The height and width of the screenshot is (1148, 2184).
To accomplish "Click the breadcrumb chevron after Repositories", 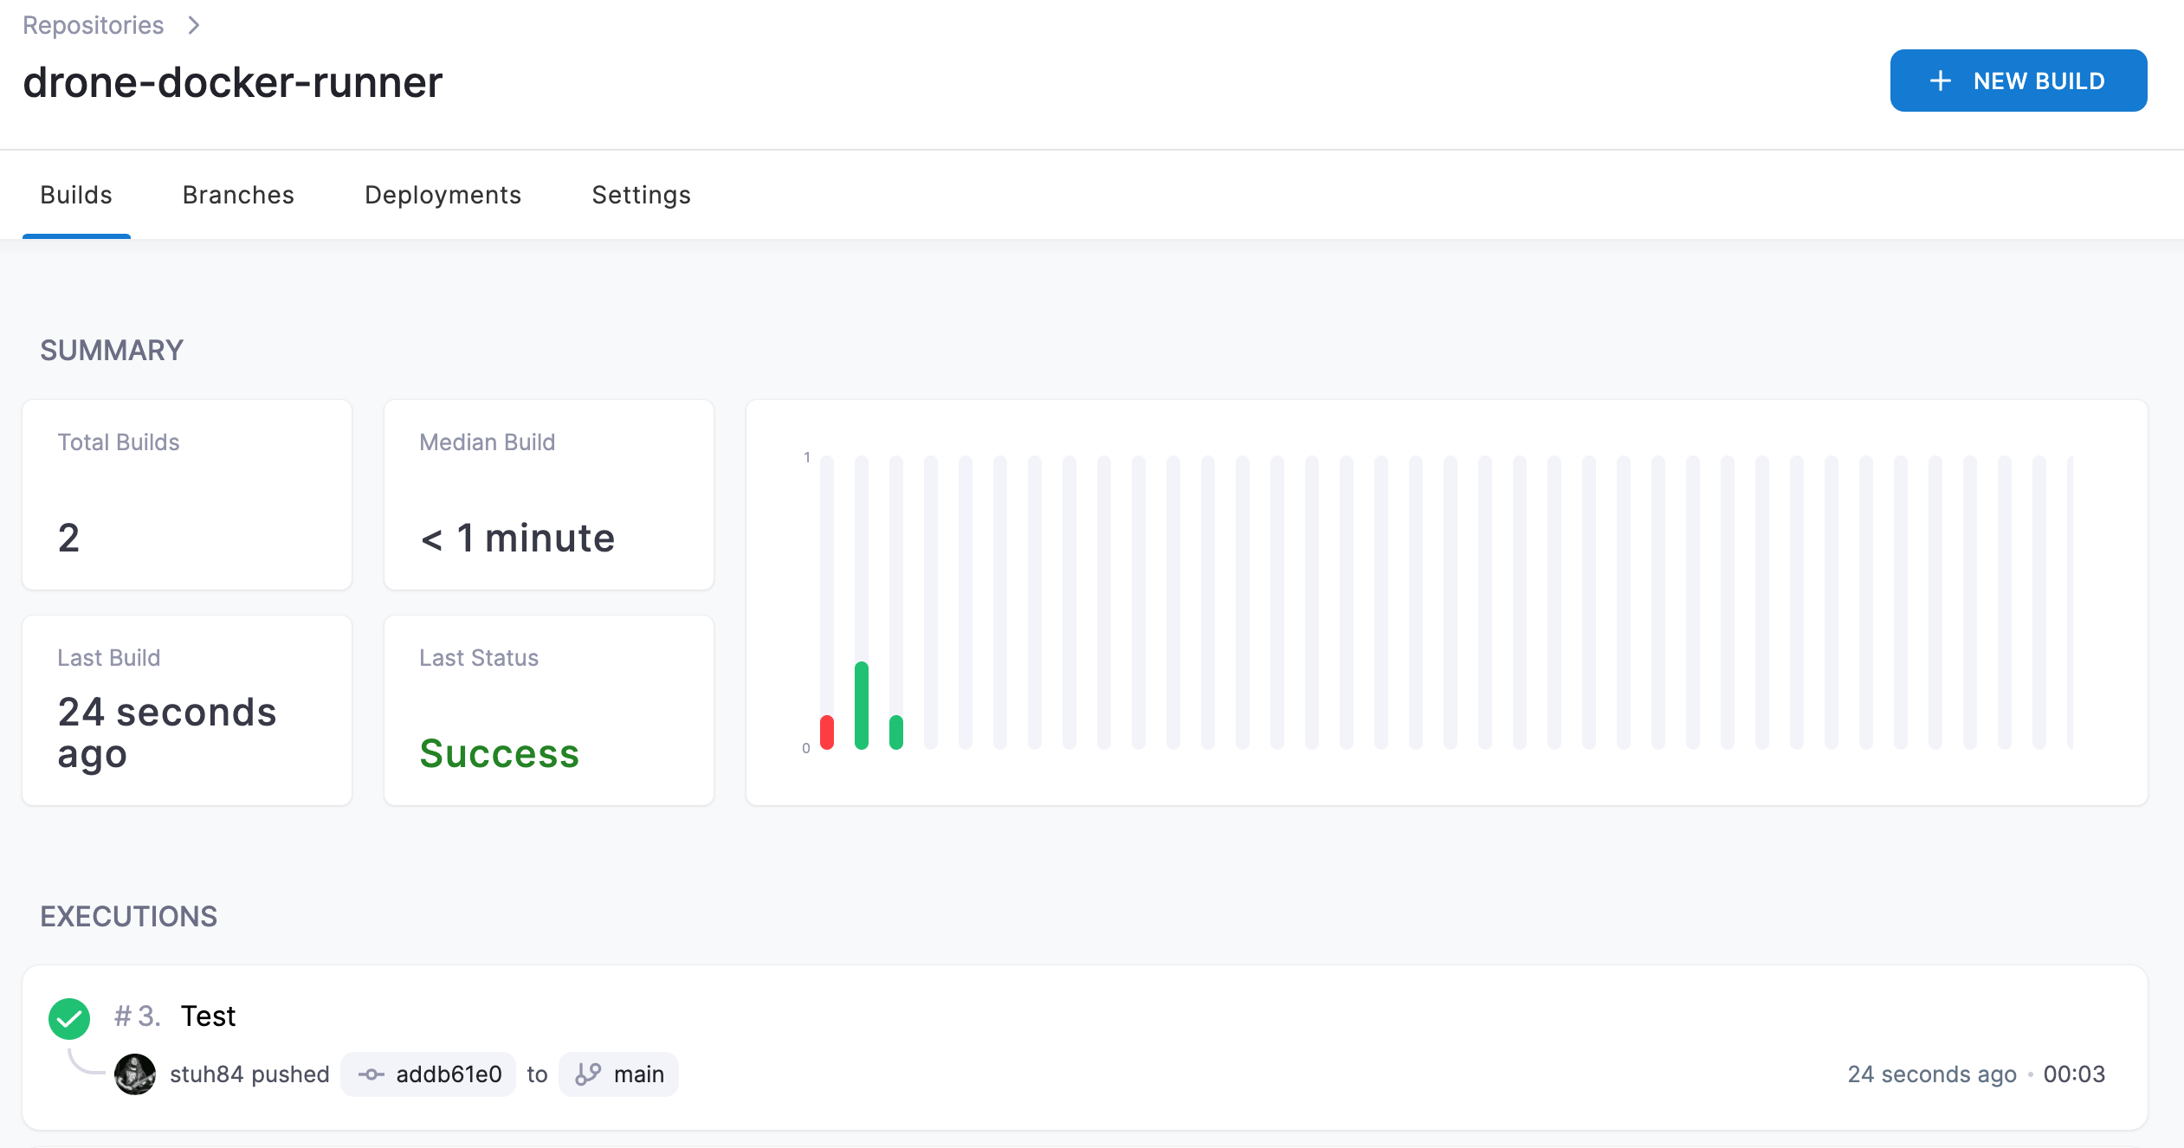I will (194, 25).
